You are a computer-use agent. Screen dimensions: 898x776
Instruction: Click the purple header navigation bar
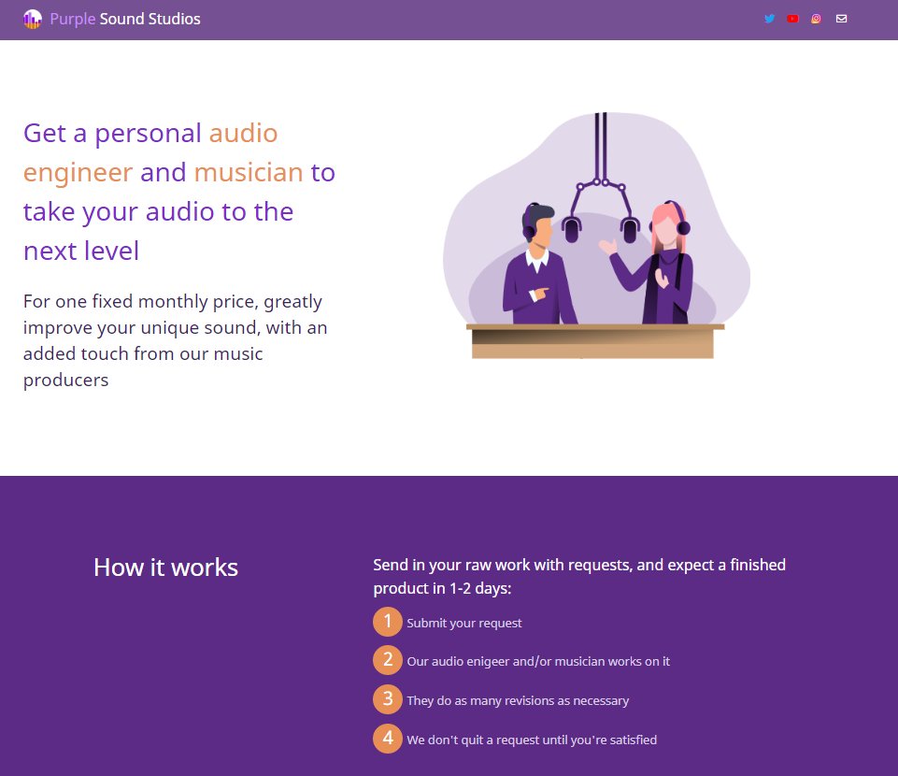click(449, 19)
